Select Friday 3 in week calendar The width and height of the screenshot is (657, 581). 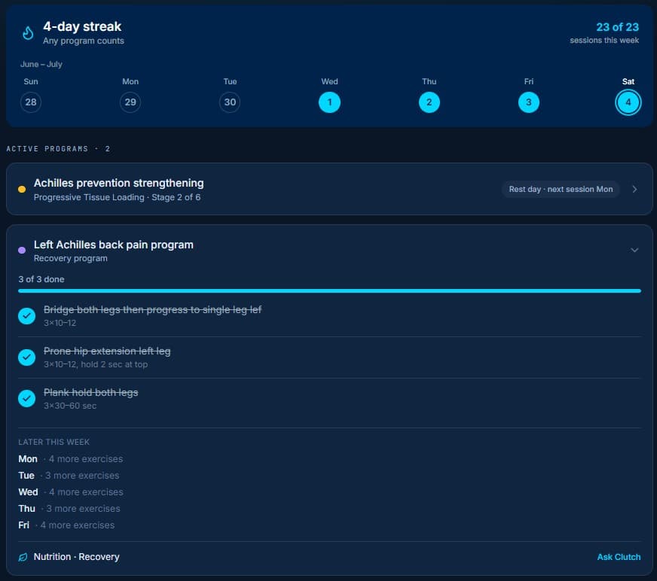point(529,102)
